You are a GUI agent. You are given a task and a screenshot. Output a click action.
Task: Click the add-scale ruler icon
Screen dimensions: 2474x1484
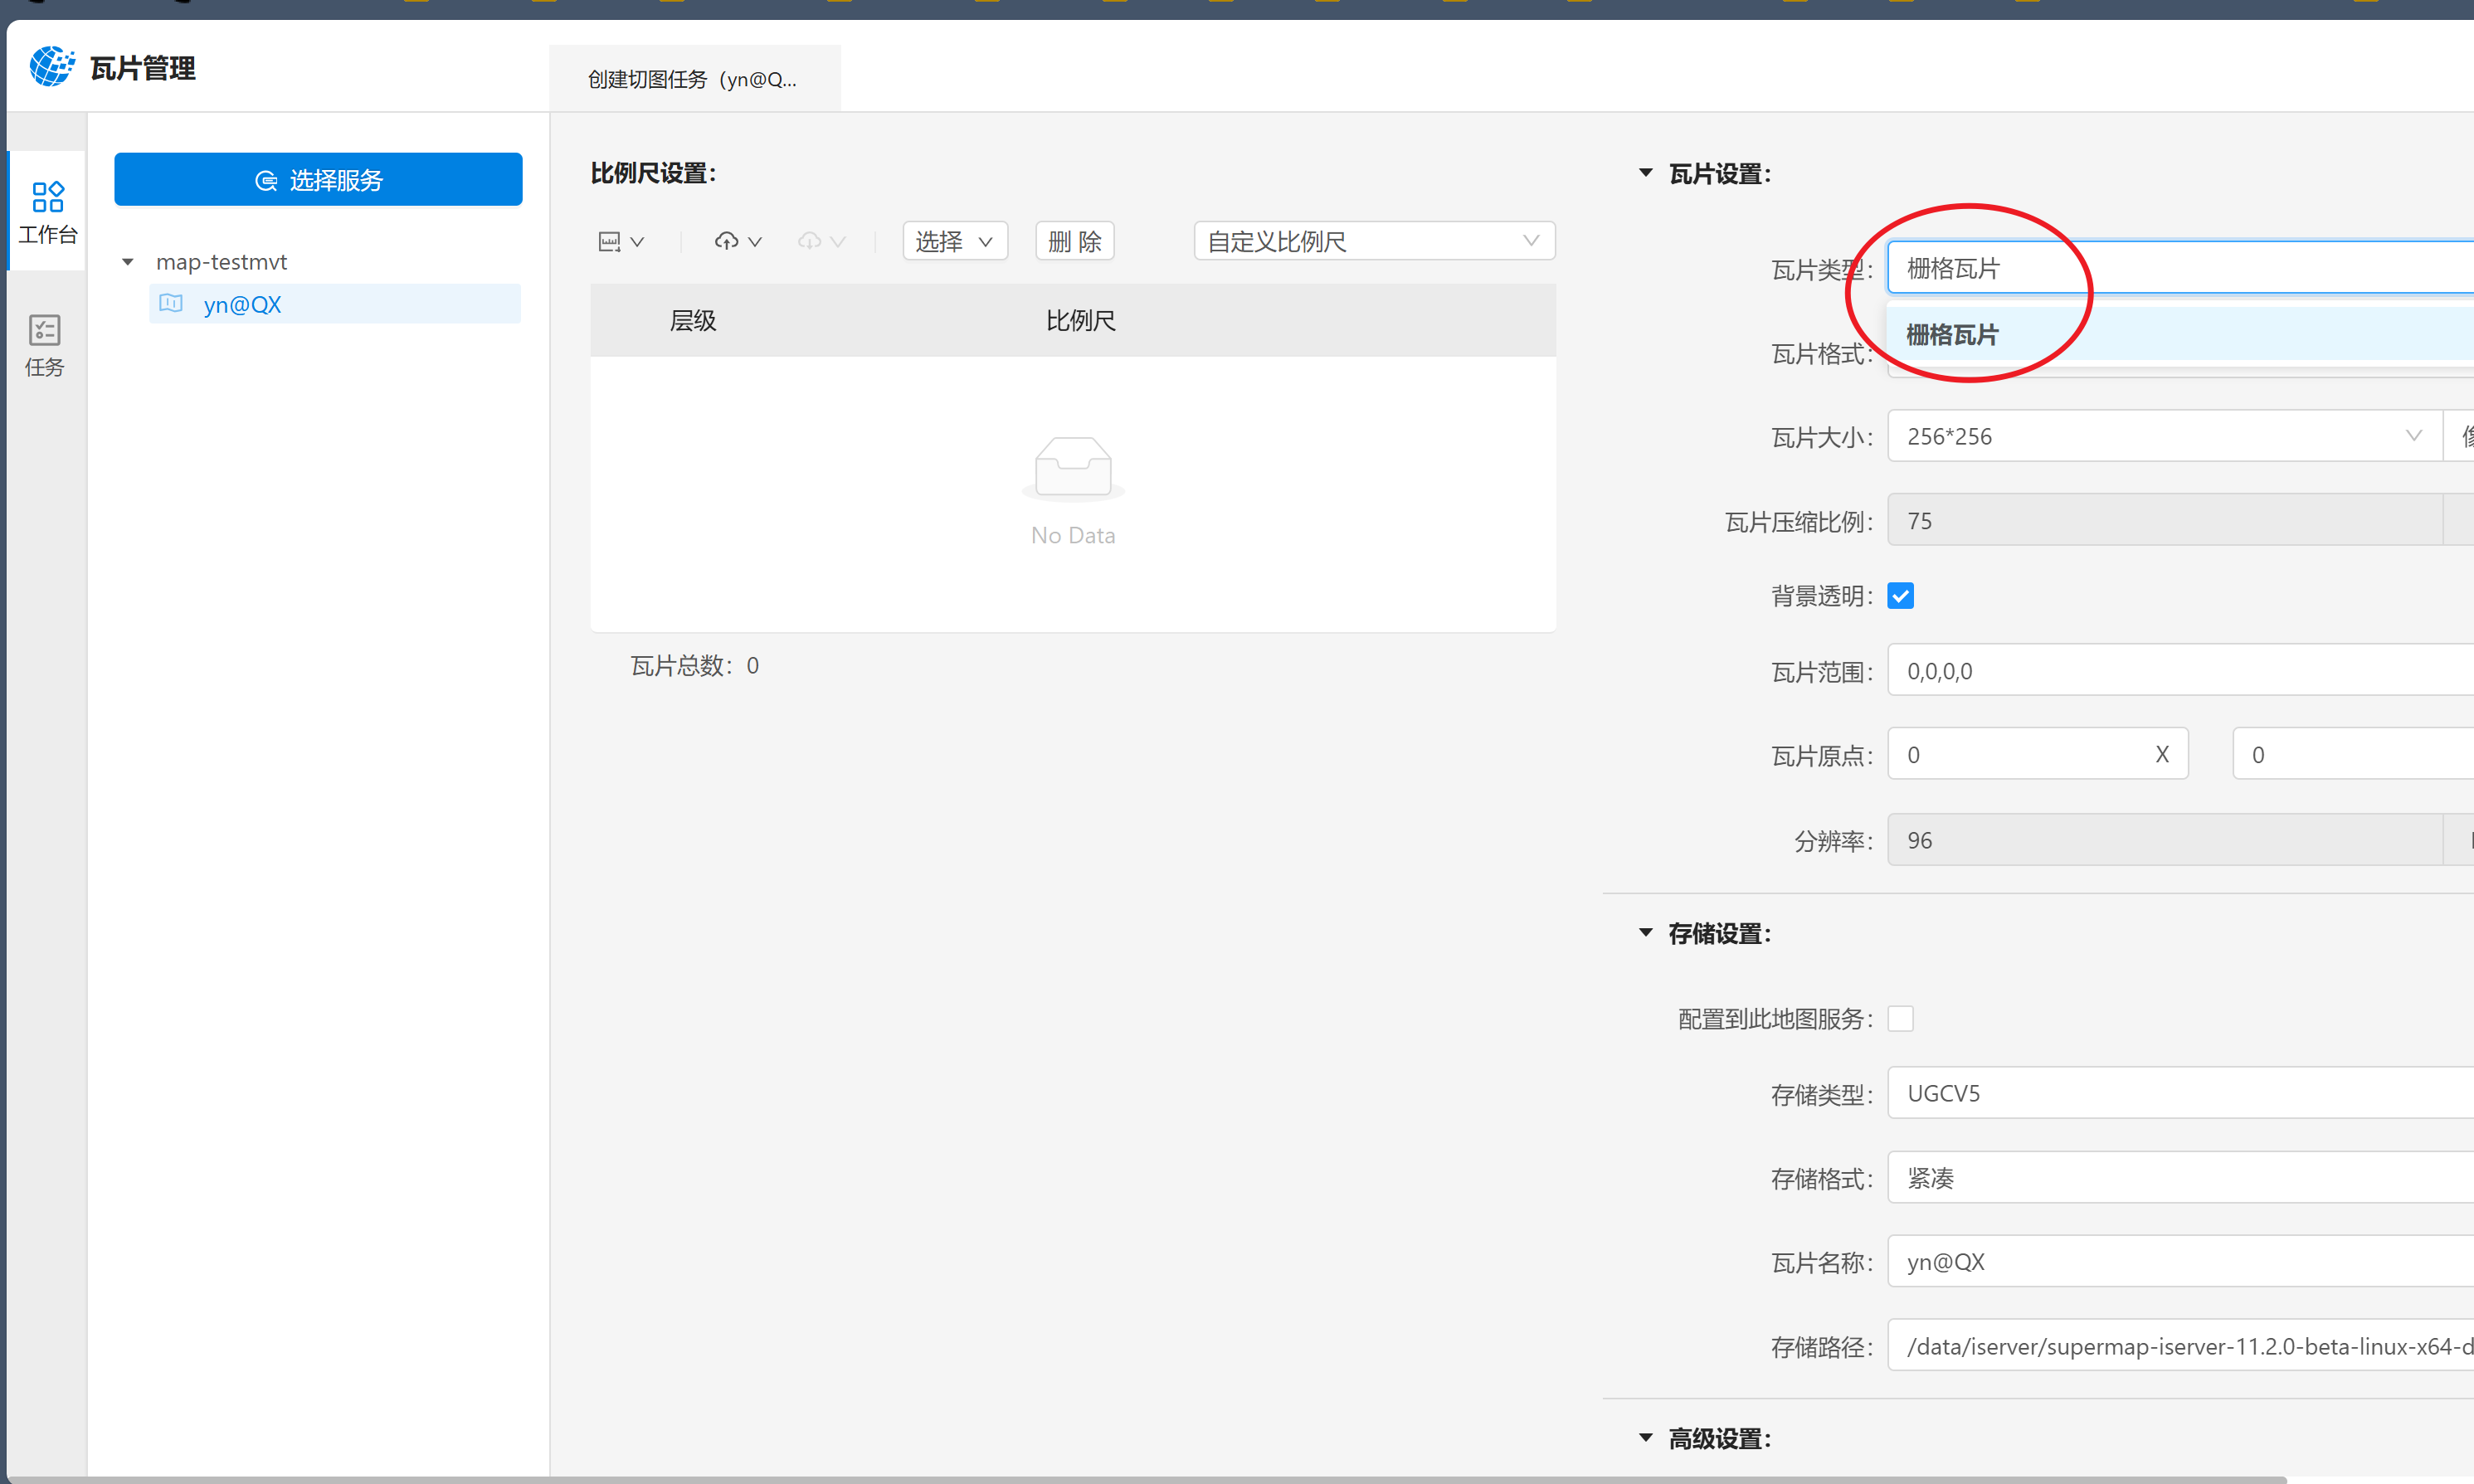[609, 241]
